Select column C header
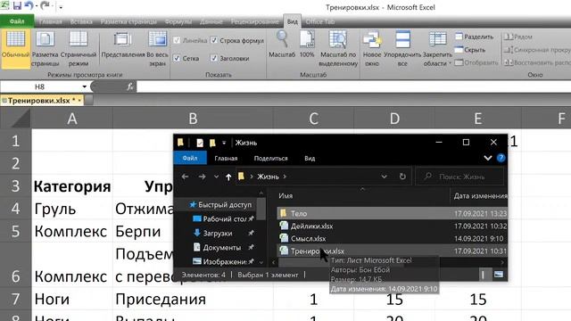 point(313,119)
